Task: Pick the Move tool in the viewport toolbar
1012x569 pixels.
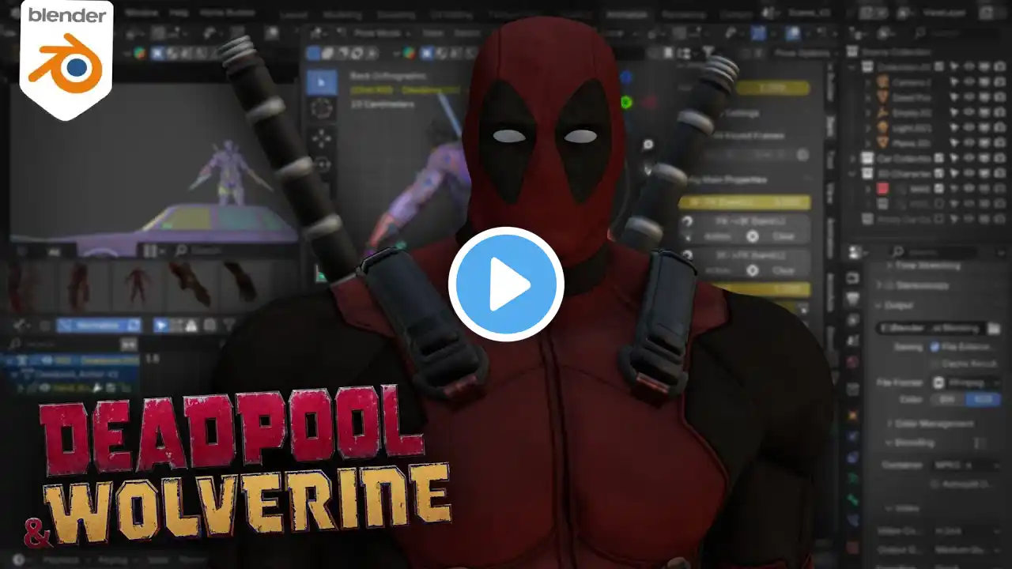Action: point(322,138)
